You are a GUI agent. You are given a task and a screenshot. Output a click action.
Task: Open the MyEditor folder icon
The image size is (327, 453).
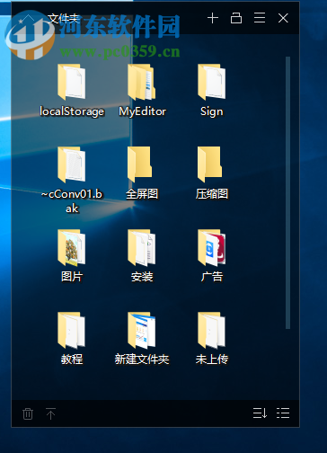142,82
